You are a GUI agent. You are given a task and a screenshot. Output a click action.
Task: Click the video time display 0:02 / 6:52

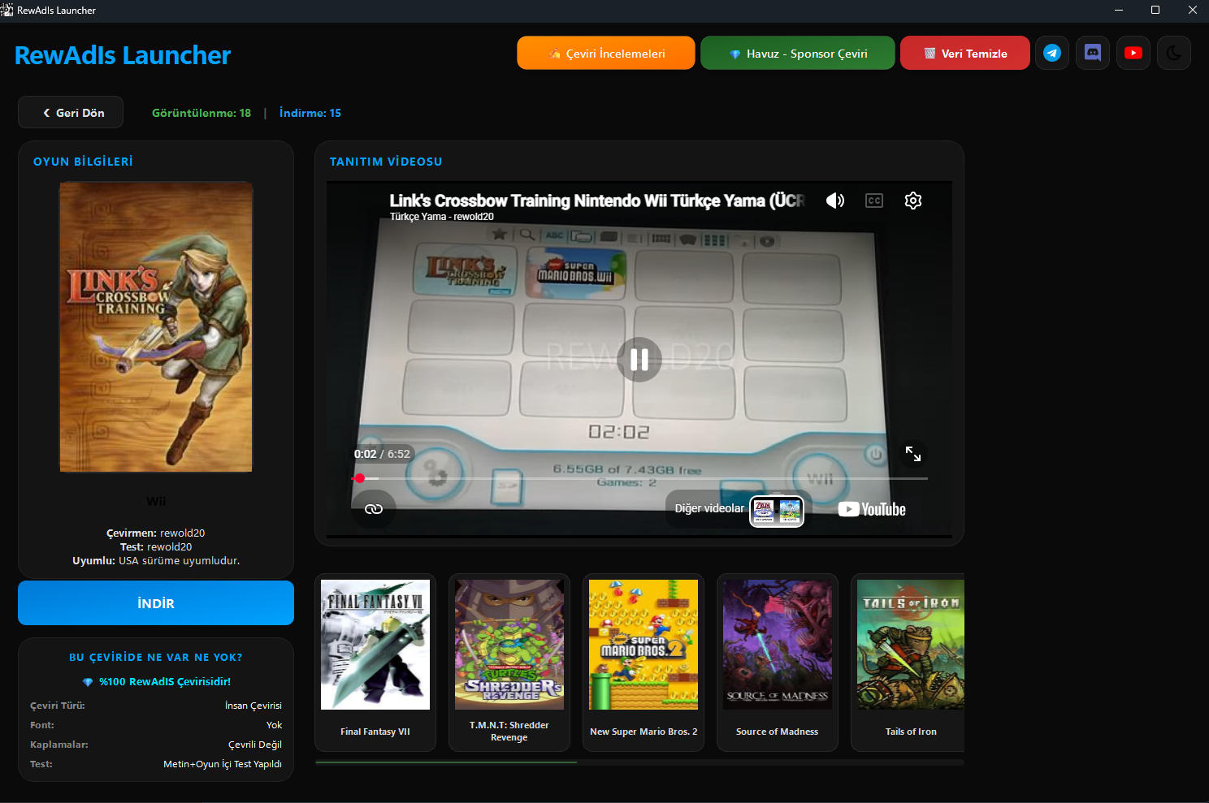coord(382,454)
